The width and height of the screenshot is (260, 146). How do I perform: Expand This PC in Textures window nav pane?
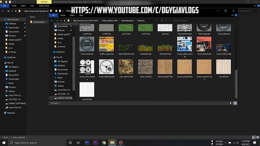coord(51,58)
